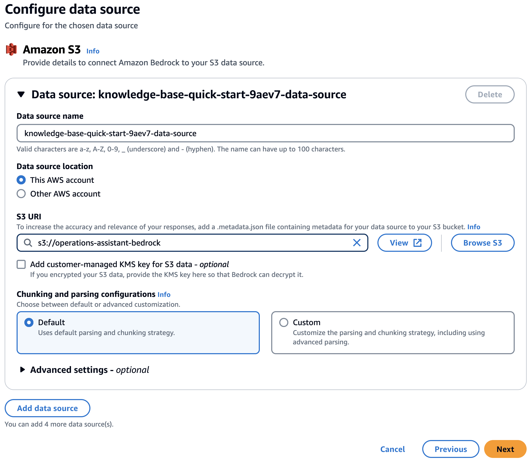Add another data source
The image size is (530, 460).
pos(47,408)
